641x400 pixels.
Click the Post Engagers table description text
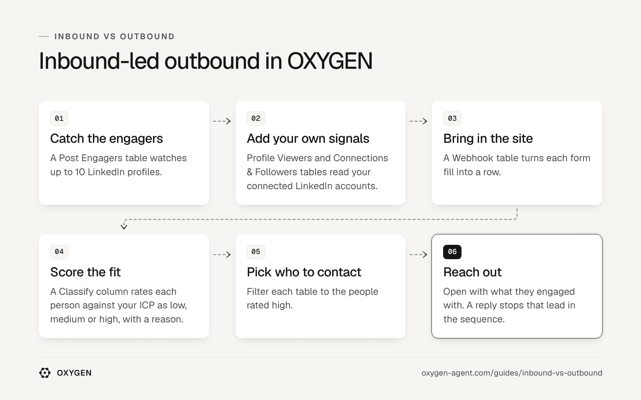(x=119, y=165)
